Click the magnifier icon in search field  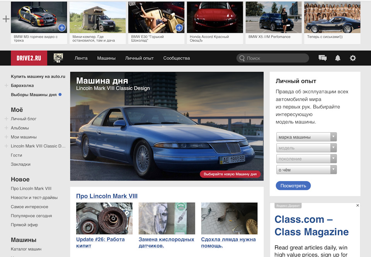point(242,58)
